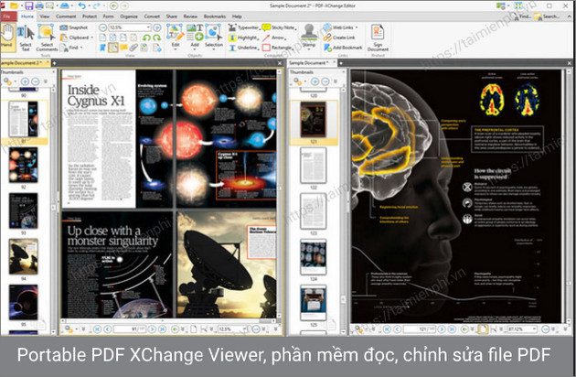Rotate view counter-clockwise with green arrow
Image resolution: width=576 pixels, height=377 pixels.
coord(146,38)
